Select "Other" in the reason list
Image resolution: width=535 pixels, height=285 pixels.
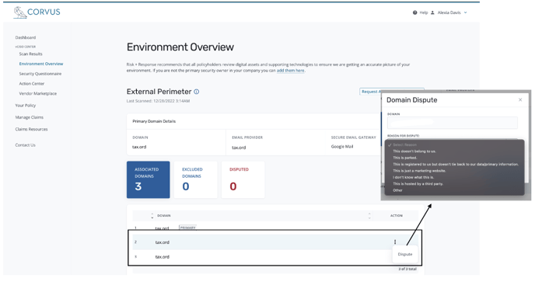pos(397,190)
